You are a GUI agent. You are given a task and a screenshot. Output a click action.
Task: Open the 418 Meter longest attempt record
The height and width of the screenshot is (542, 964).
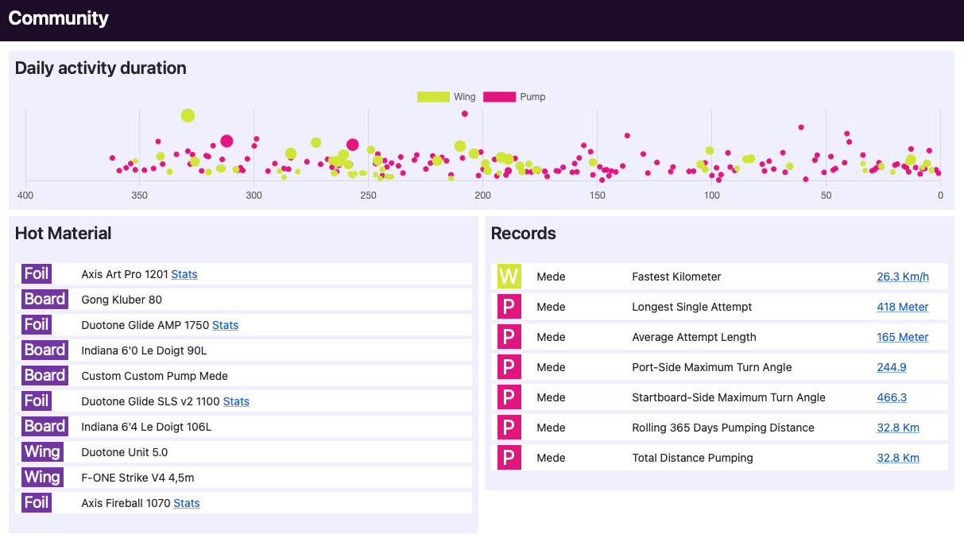902,307
